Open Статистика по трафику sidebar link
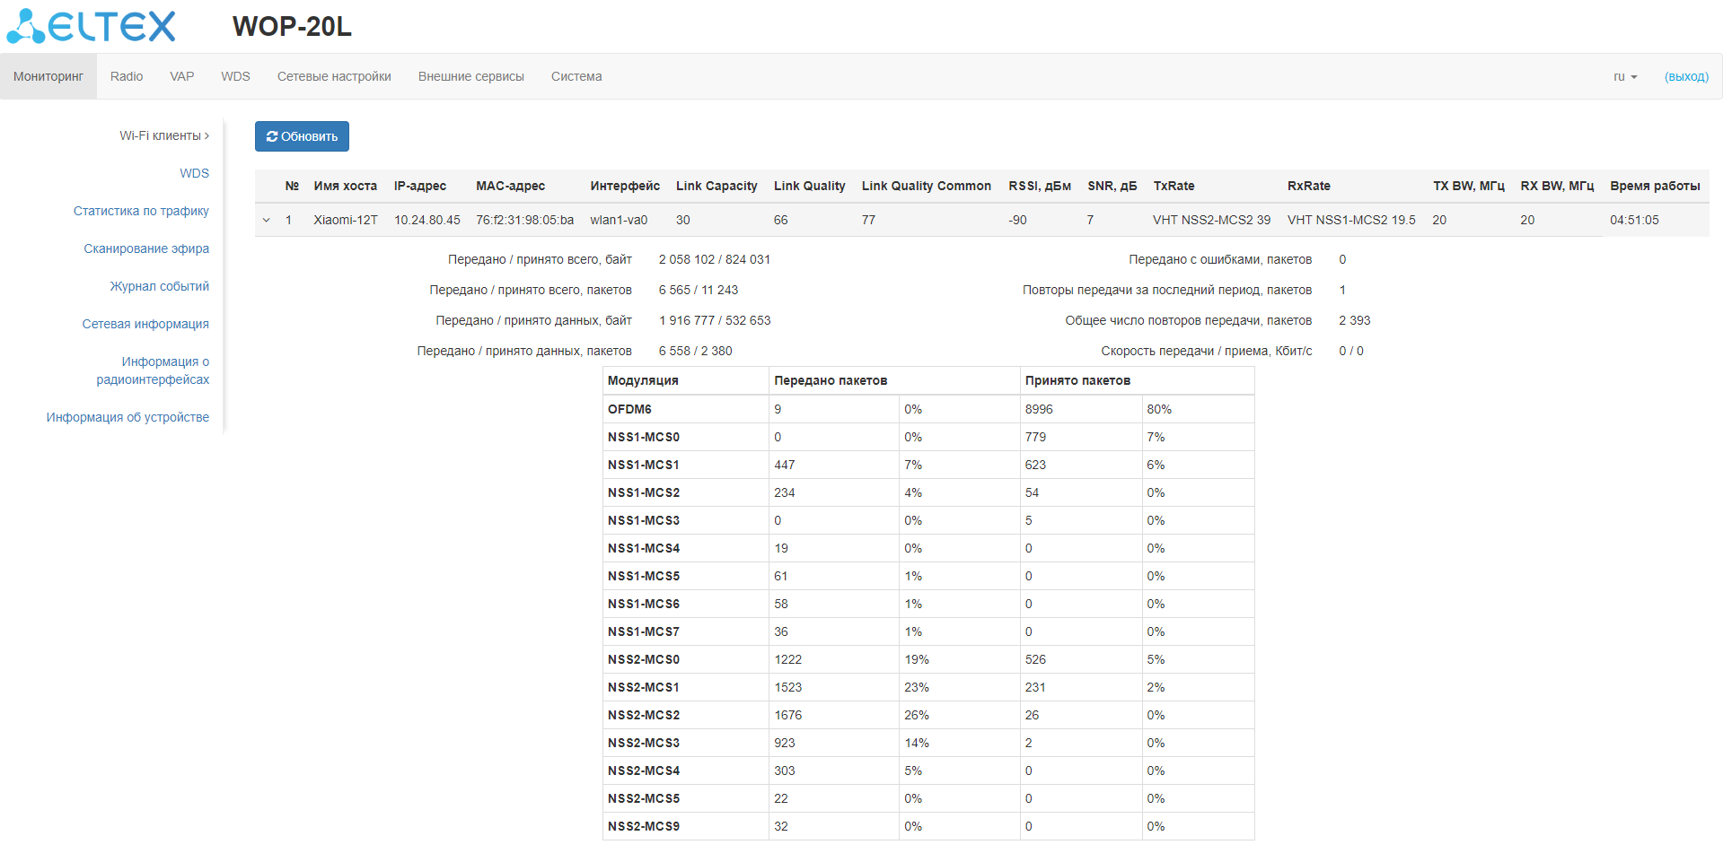1723x862 pixels. [141, 212]
